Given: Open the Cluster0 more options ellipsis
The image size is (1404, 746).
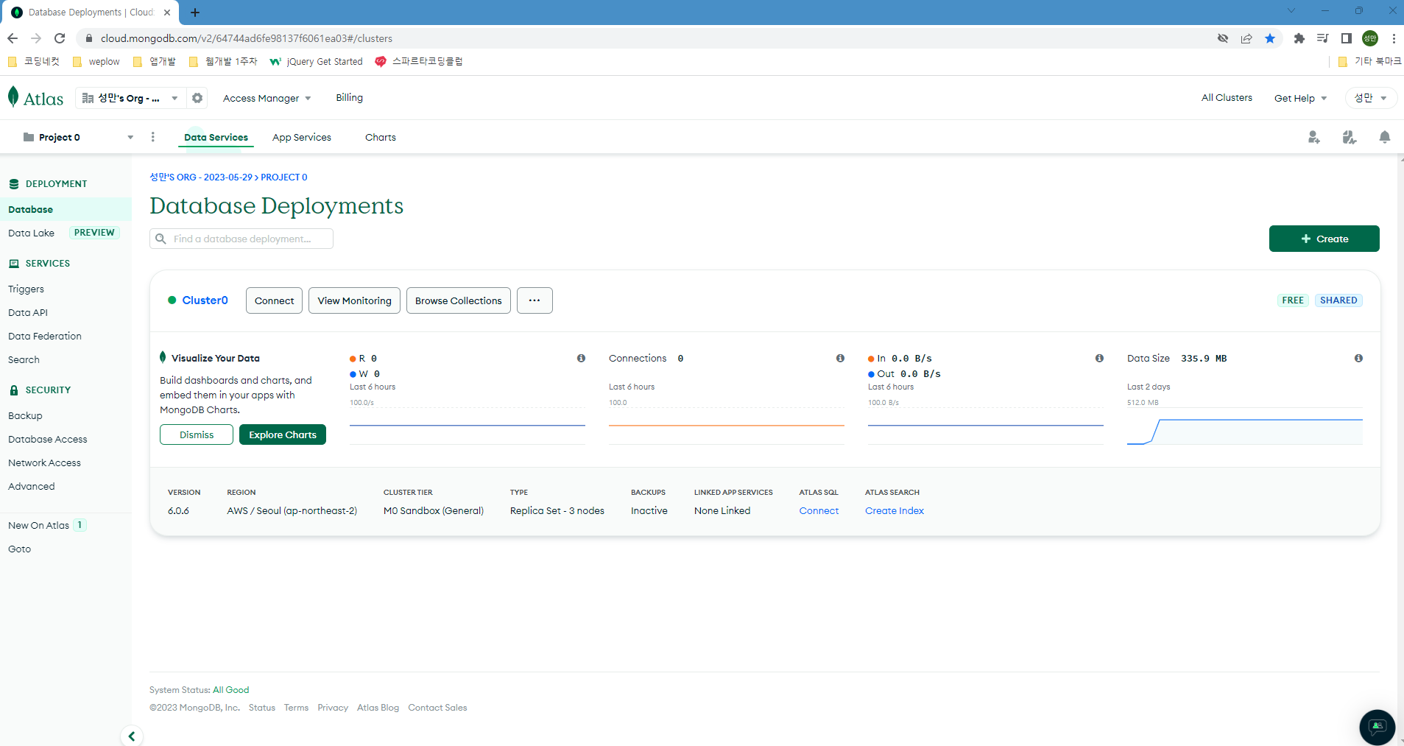Looking at the screenshot, I should point(535,300).
